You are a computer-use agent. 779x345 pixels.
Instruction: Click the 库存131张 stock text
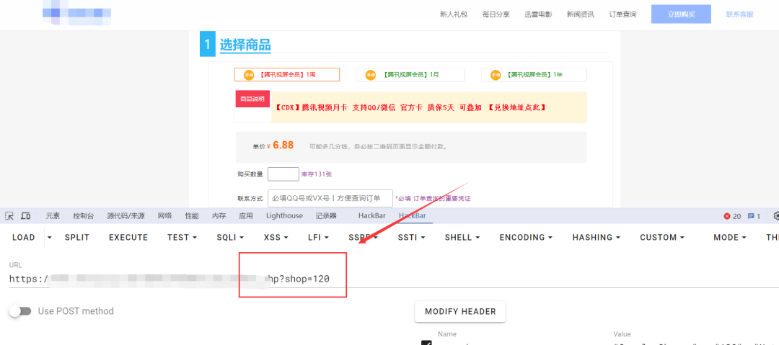pos(315,175)
